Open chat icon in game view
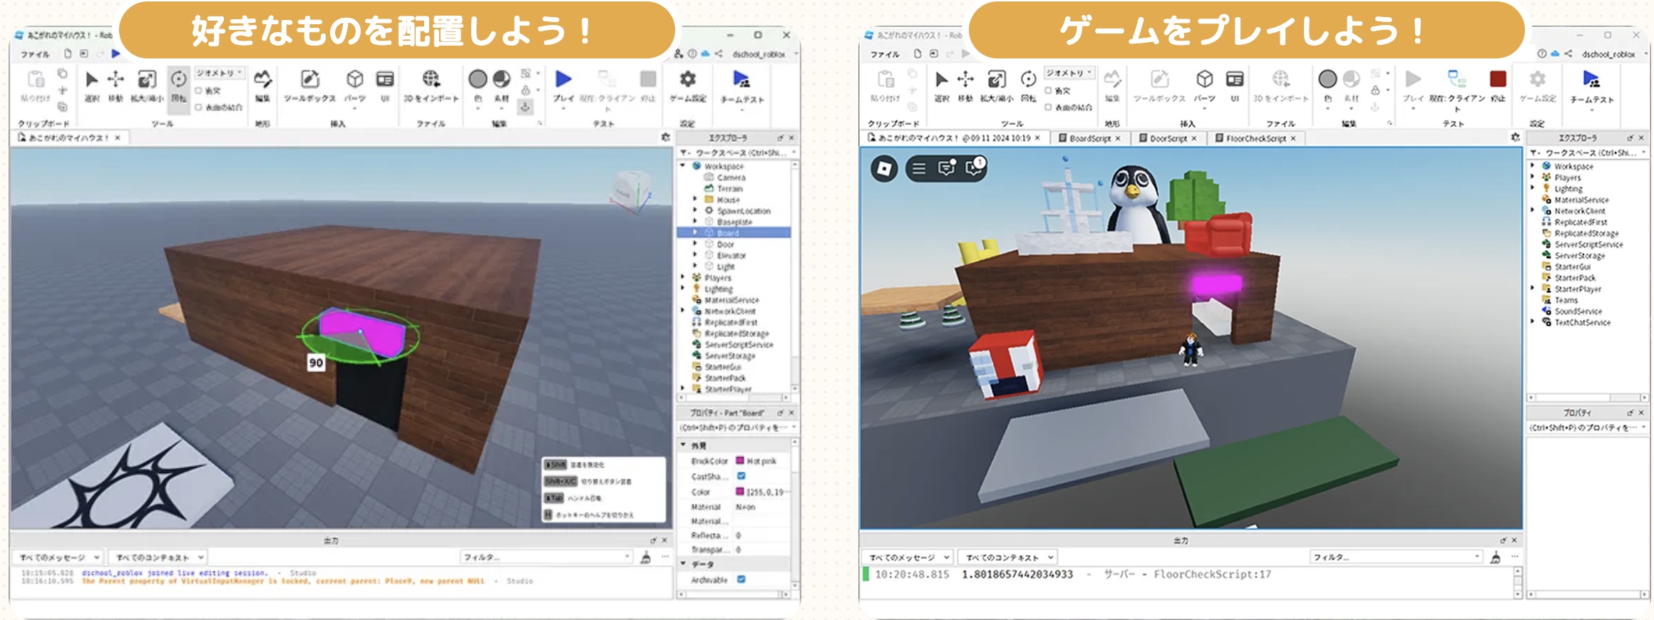Screen dimensions: 1654x620 click(x=947, y=168)
